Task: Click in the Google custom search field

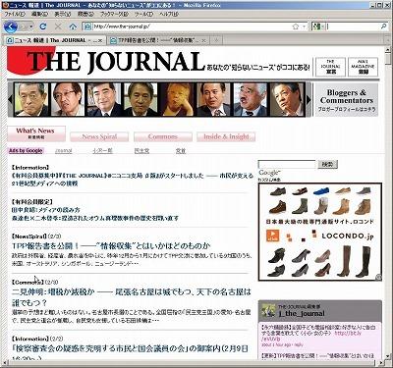Action: [287, 164]
